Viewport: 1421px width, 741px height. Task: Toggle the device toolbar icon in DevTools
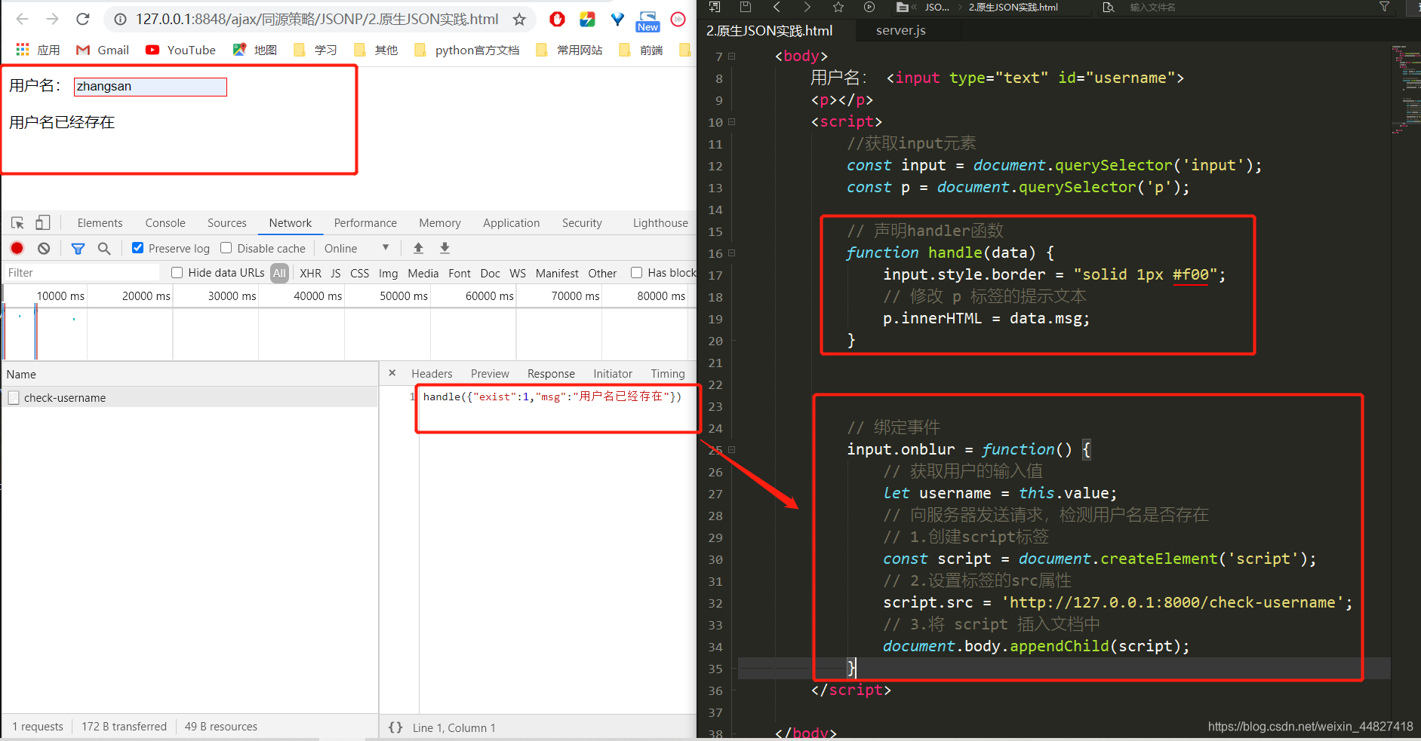pyautogui.click(x=43, y=222)
